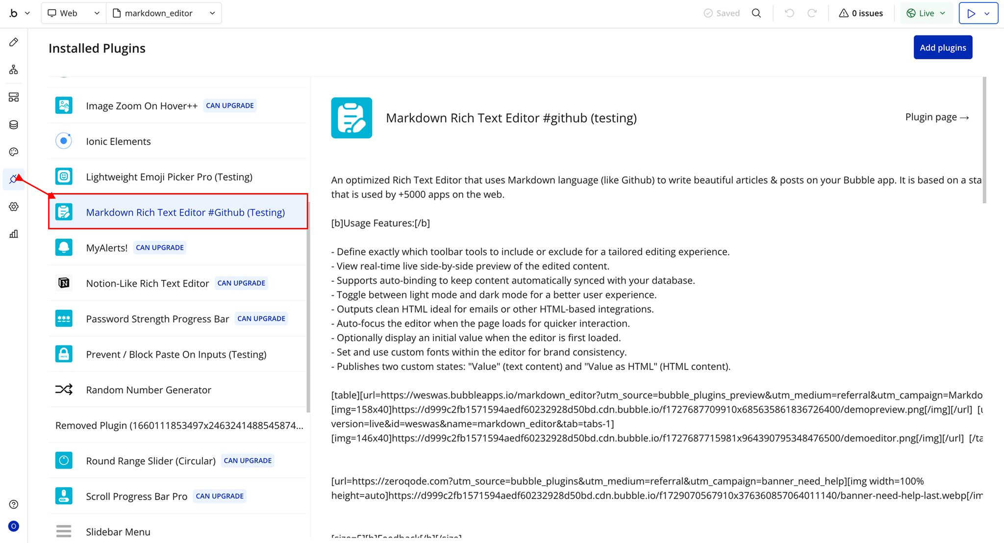Select Ionic Elements plugin in list
1004x543 pixels.
click(x=118, y=141)
